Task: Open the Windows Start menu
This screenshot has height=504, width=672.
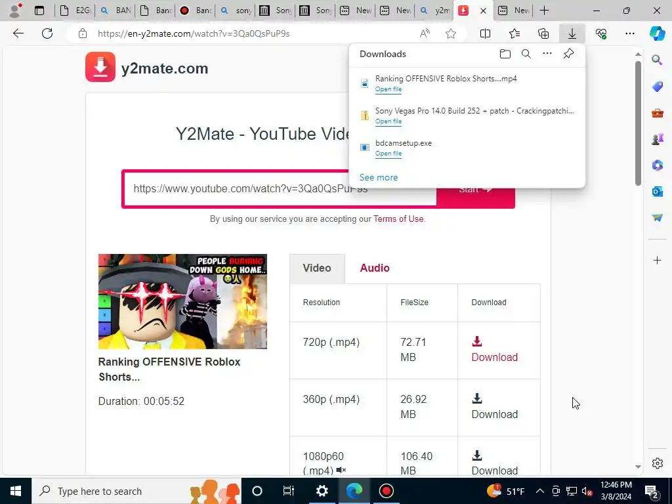Action: (x=16, y=491)
